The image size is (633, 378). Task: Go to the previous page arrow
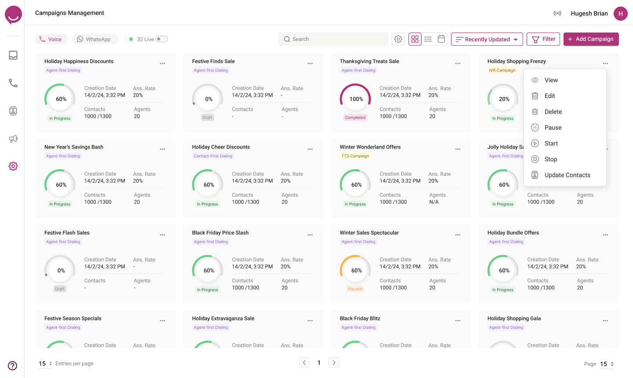click(304, 363)
